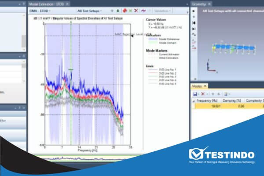
Task: Click the sine wave icon in Geometry toolbar
Action: click(194, 35)
